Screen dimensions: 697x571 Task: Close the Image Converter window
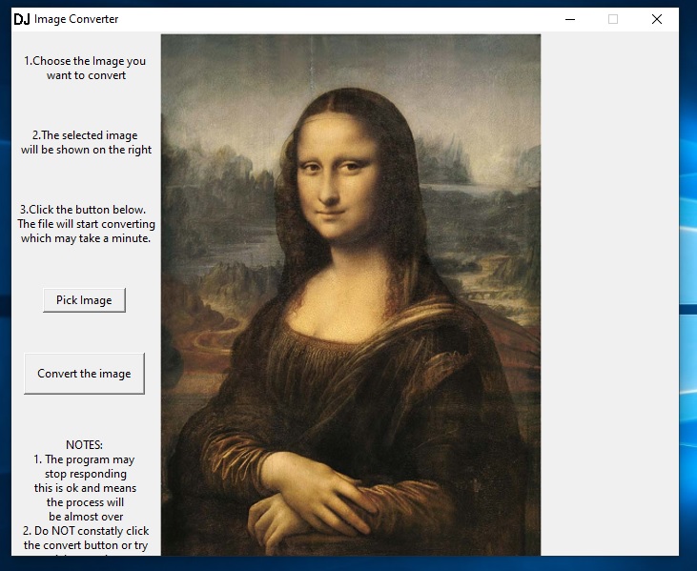(657, 19)
